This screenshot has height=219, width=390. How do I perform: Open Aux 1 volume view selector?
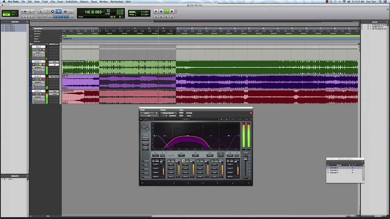coord(38,53)
